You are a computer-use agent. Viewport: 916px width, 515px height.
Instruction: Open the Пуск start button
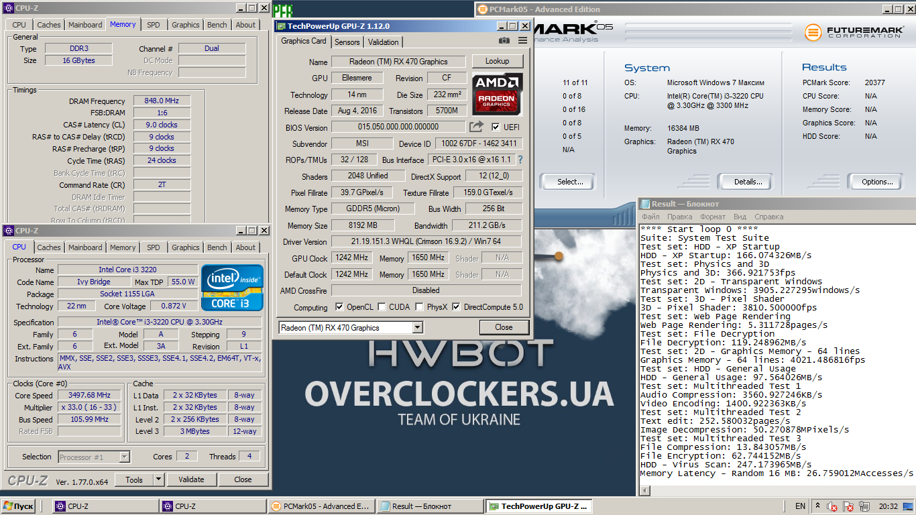[18, 506]
